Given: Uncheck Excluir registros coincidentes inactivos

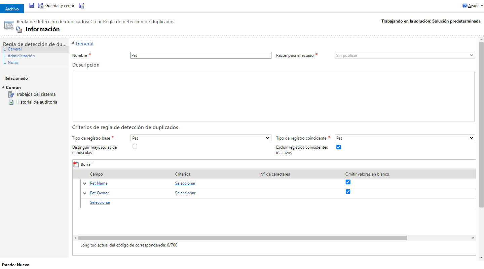Looking at the screenshot, I should point(339,147).
